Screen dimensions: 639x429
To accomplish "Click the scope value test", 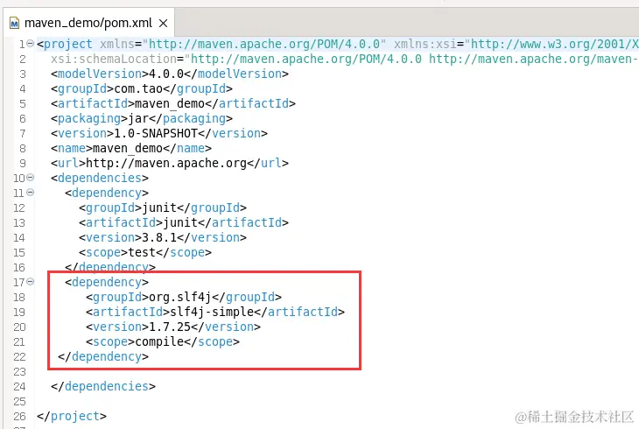I will (x=142, y=252).
